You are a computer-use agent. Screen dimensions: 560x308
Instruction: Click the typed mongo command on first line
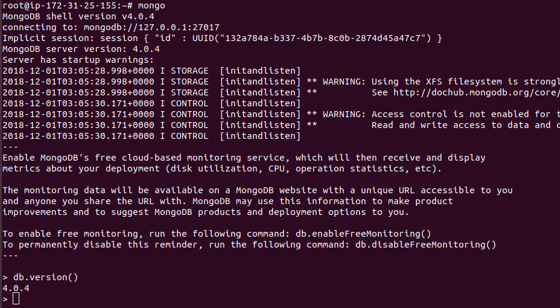click(151, 5)
